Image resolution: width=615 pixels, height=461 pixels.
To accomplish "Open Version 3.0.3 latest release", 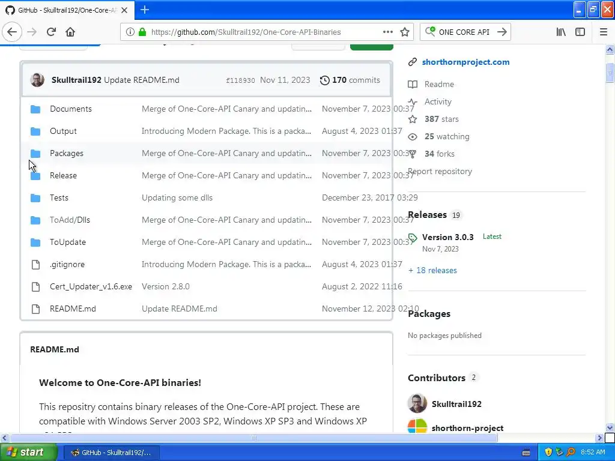I will point(447,237).
